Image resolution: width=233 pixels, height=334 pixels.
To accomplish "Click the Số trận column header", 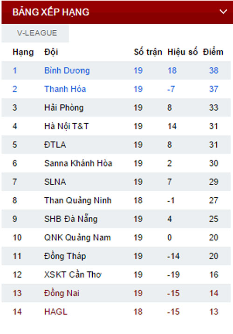I will pyautogui.click(x=148, y=52).
